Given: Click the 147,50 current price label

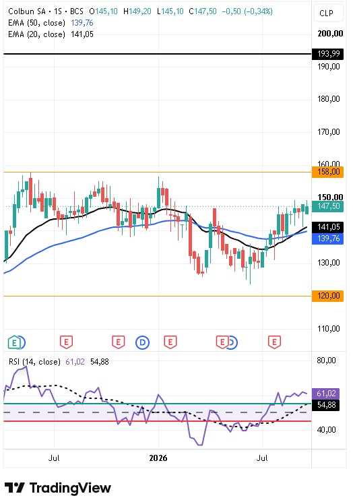Looking at the screenshot, I should 328,206.
